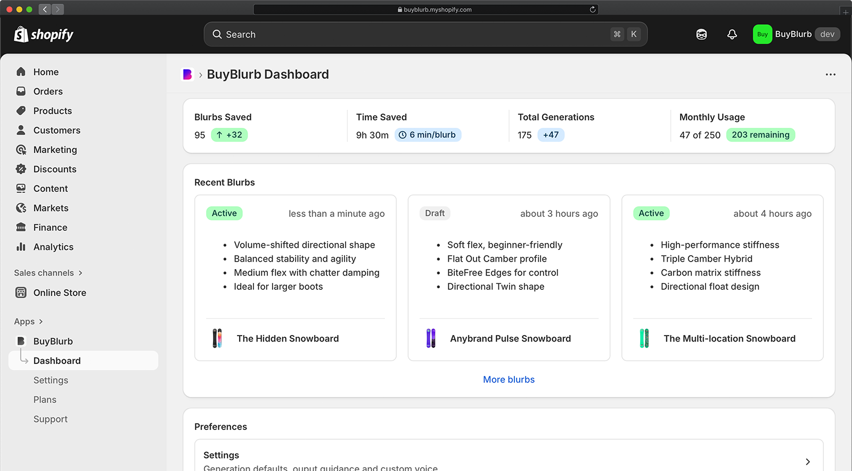Click 'about 4 hours ago' timestamp
This screenshot has height=471, width=852.
click(773, 214)
